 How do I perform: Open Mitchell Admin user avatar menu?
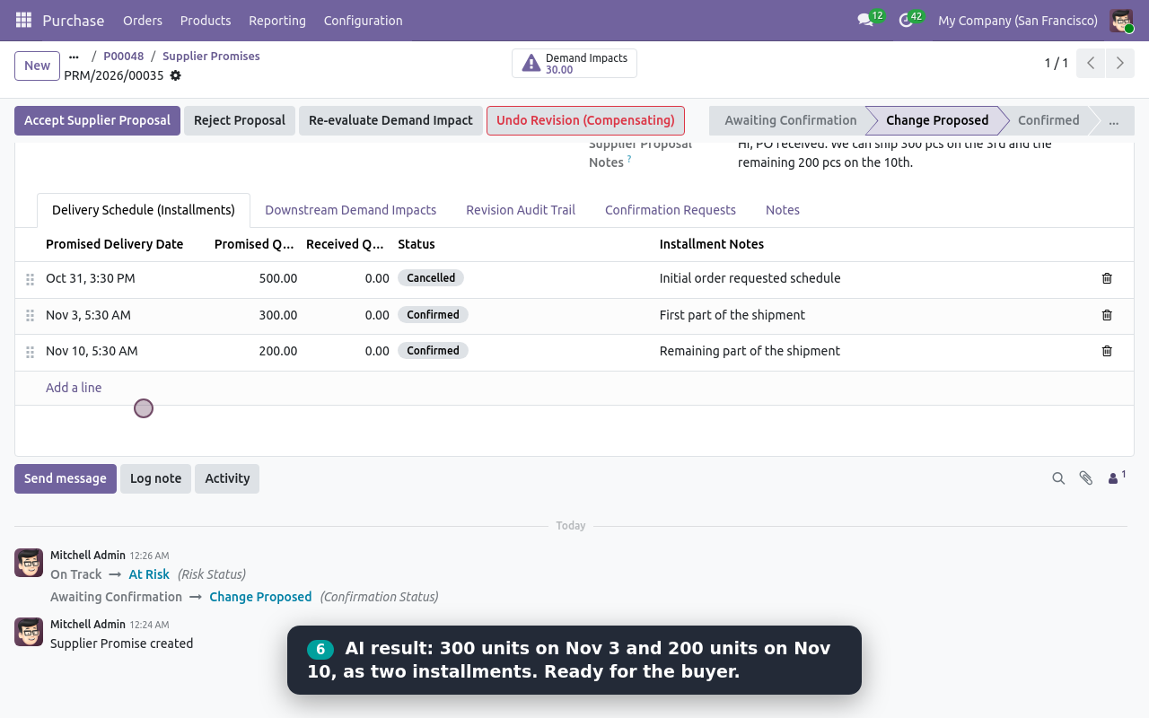(x=1121, y=21)
